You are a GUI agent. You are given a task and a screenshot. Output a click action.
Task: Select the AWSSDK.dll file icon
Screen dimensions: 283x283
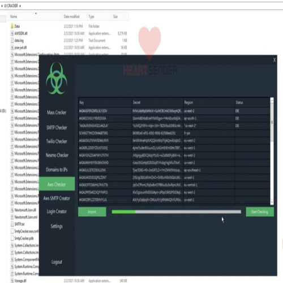pos(12,33)
